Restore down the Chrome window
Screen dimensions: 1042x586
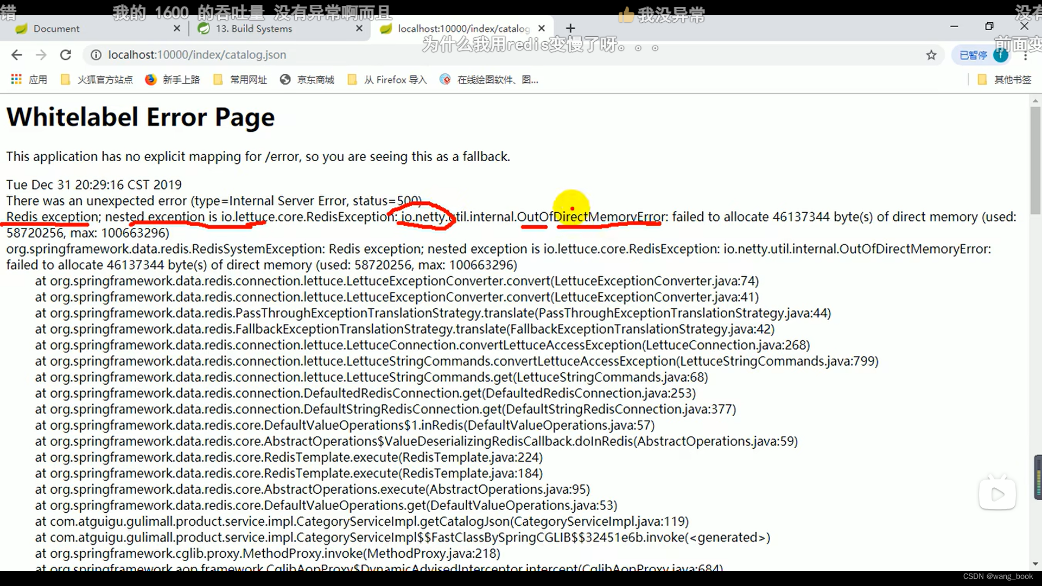[x=989, y=26]
